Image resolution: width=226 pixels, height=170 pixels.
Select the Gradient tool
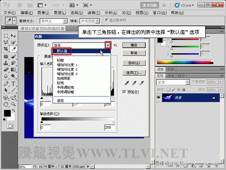[x=13, y=69]
